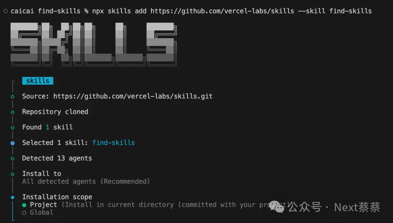Click the diamond marker next to Repository cloned
This screenshot has width=393, height=223.
click(x=12, y=112)
